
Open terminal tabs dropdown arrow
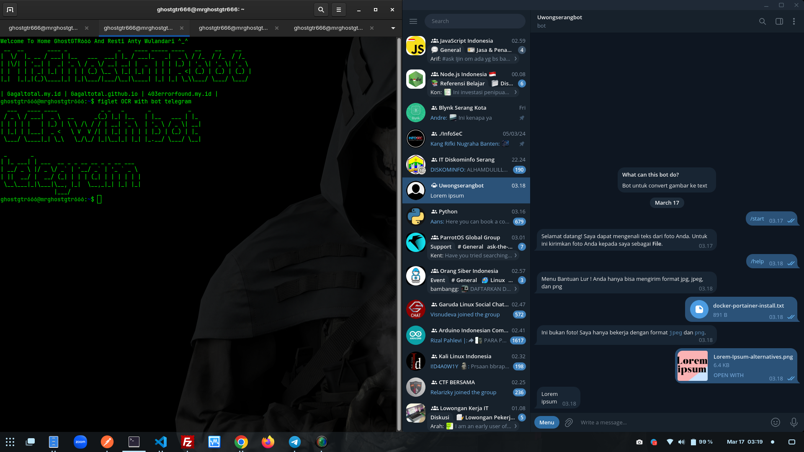(x=393, y=28)
